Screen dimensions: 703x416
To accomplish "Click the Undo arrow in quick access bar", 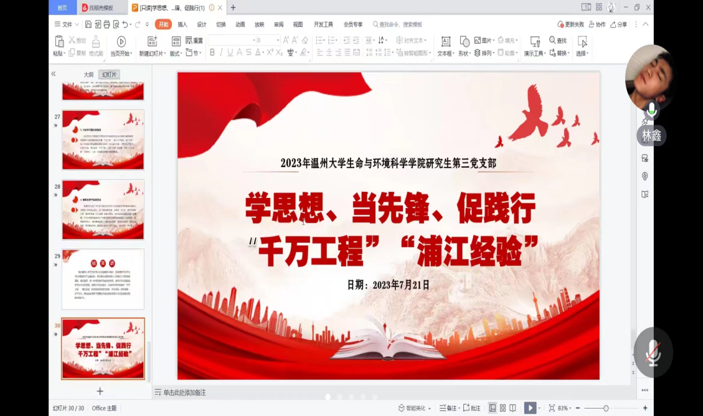I will pos(126,24).
